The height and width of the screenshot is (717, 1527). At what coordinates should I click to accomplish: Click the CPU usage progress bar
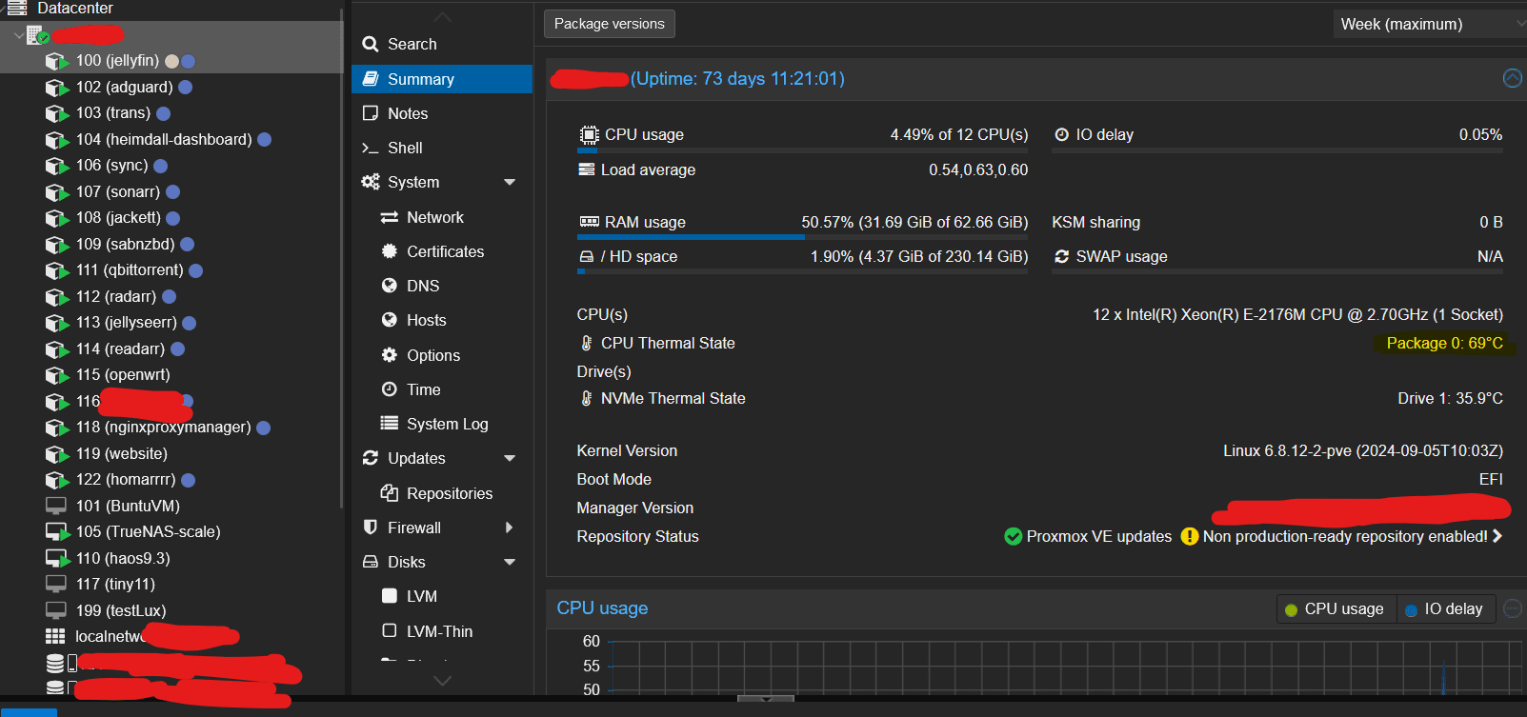pyautogui.click(x=803, y=150)
